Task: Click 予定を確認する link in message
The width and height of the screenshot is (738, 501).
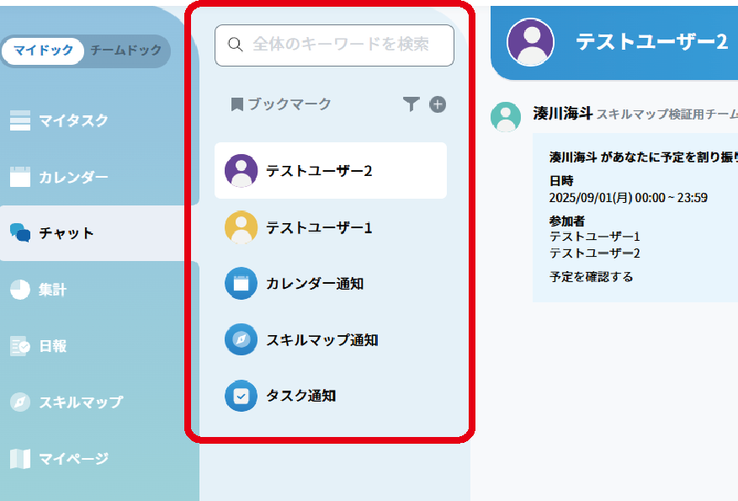Action: [x=591, y=277]
